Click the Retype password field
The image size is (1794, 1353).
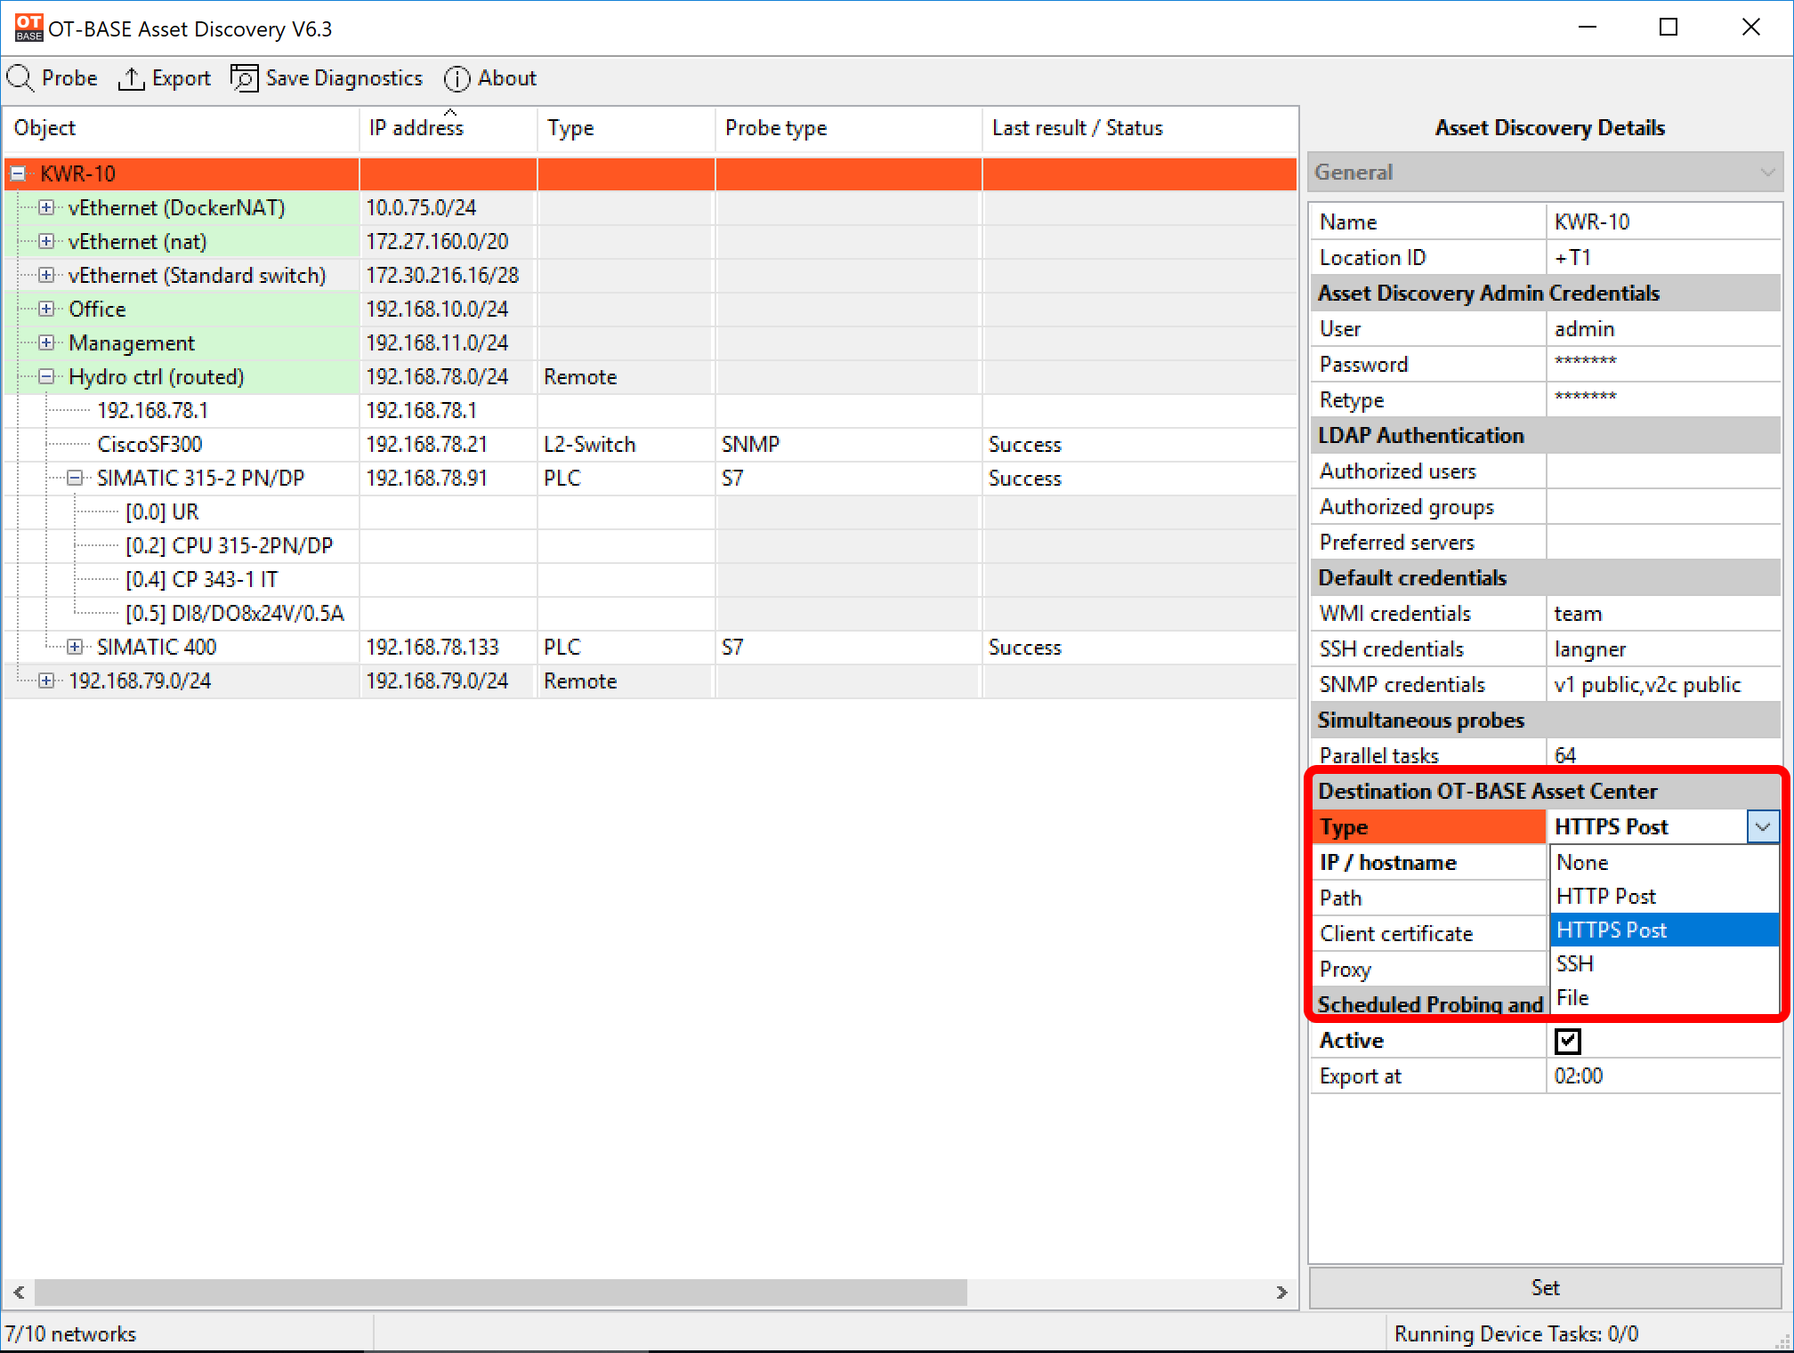(1663, 399)
